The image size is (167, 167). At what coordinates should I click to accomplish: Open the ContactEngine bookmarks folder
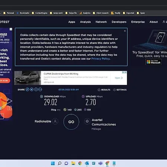point(40,13)
